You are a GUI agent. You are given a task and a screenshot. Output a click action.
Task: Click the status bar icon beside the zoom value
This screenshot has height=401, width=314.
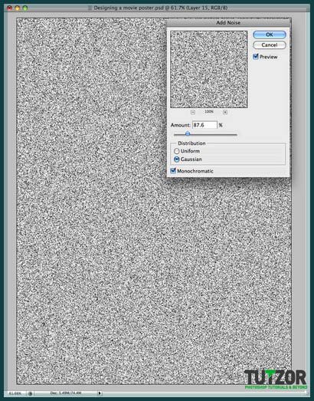(30, 393)
